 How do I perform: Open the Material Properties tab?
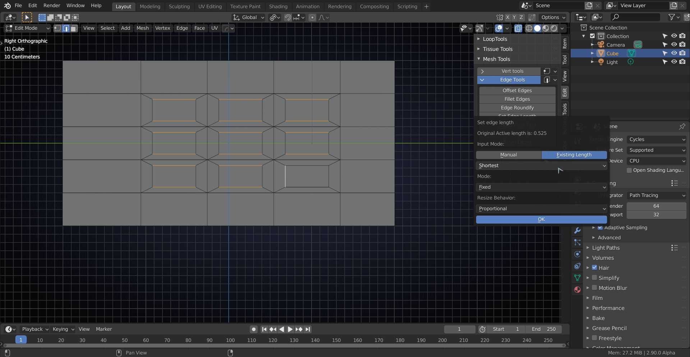click(578, 289)
